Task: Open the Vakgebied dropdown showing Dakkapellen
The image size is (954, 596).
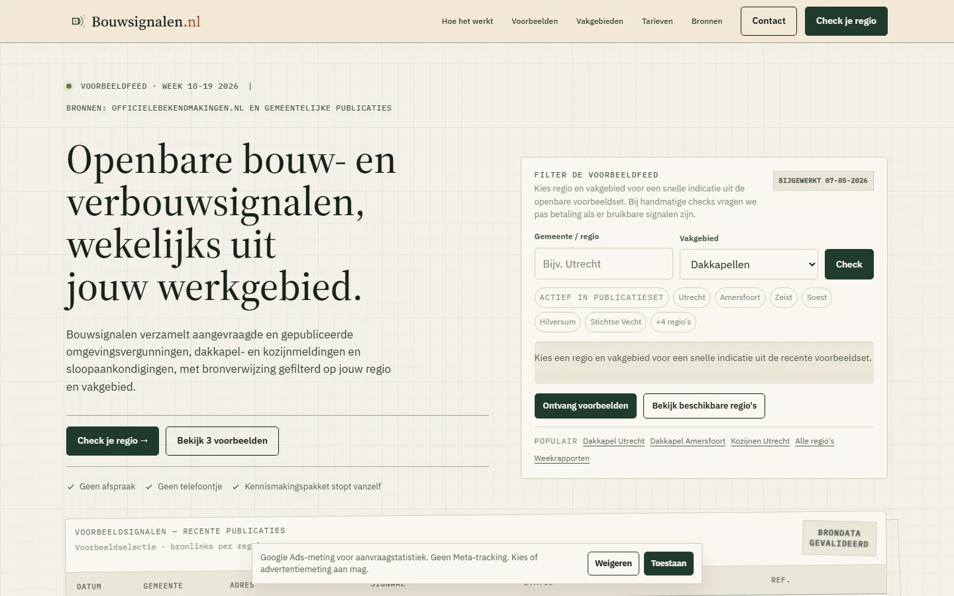Action: pyautogui.click(x=749, y=264)
